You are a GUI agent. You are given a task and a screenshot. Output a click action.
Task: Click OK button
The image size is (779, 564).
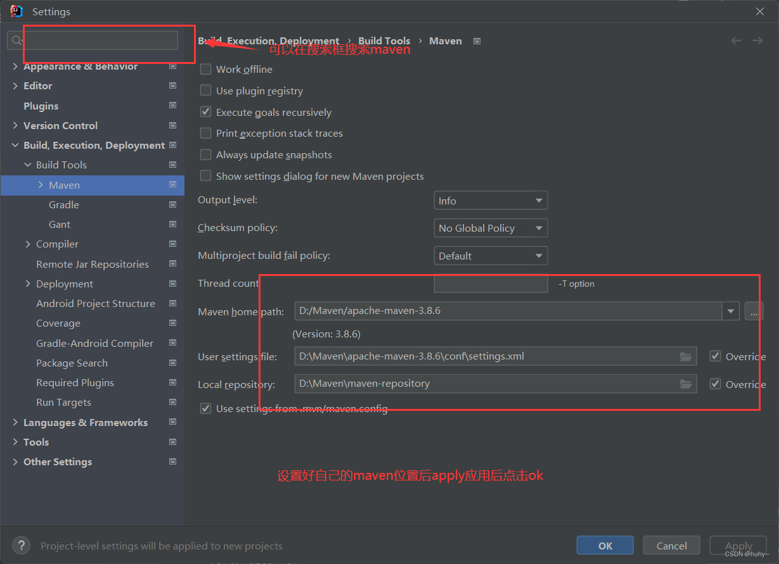605,546
